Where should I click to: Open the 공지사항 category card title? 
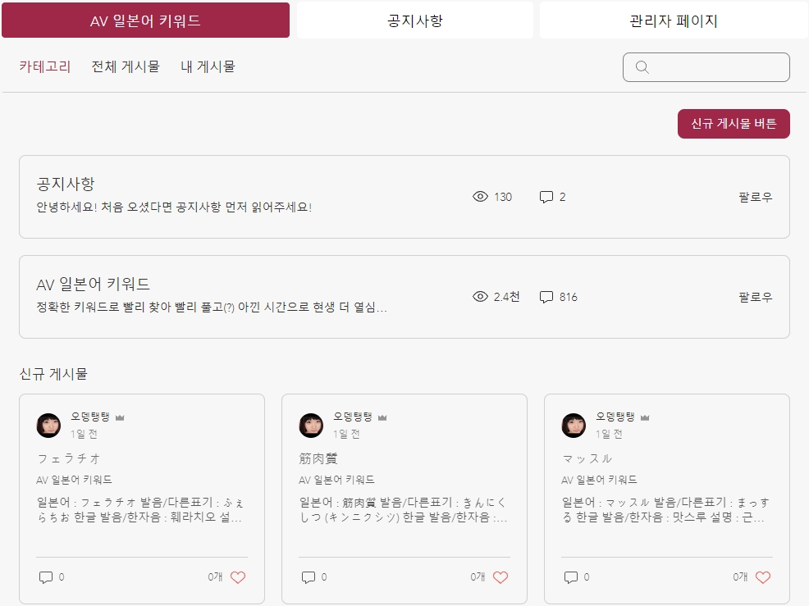(66, 185)
